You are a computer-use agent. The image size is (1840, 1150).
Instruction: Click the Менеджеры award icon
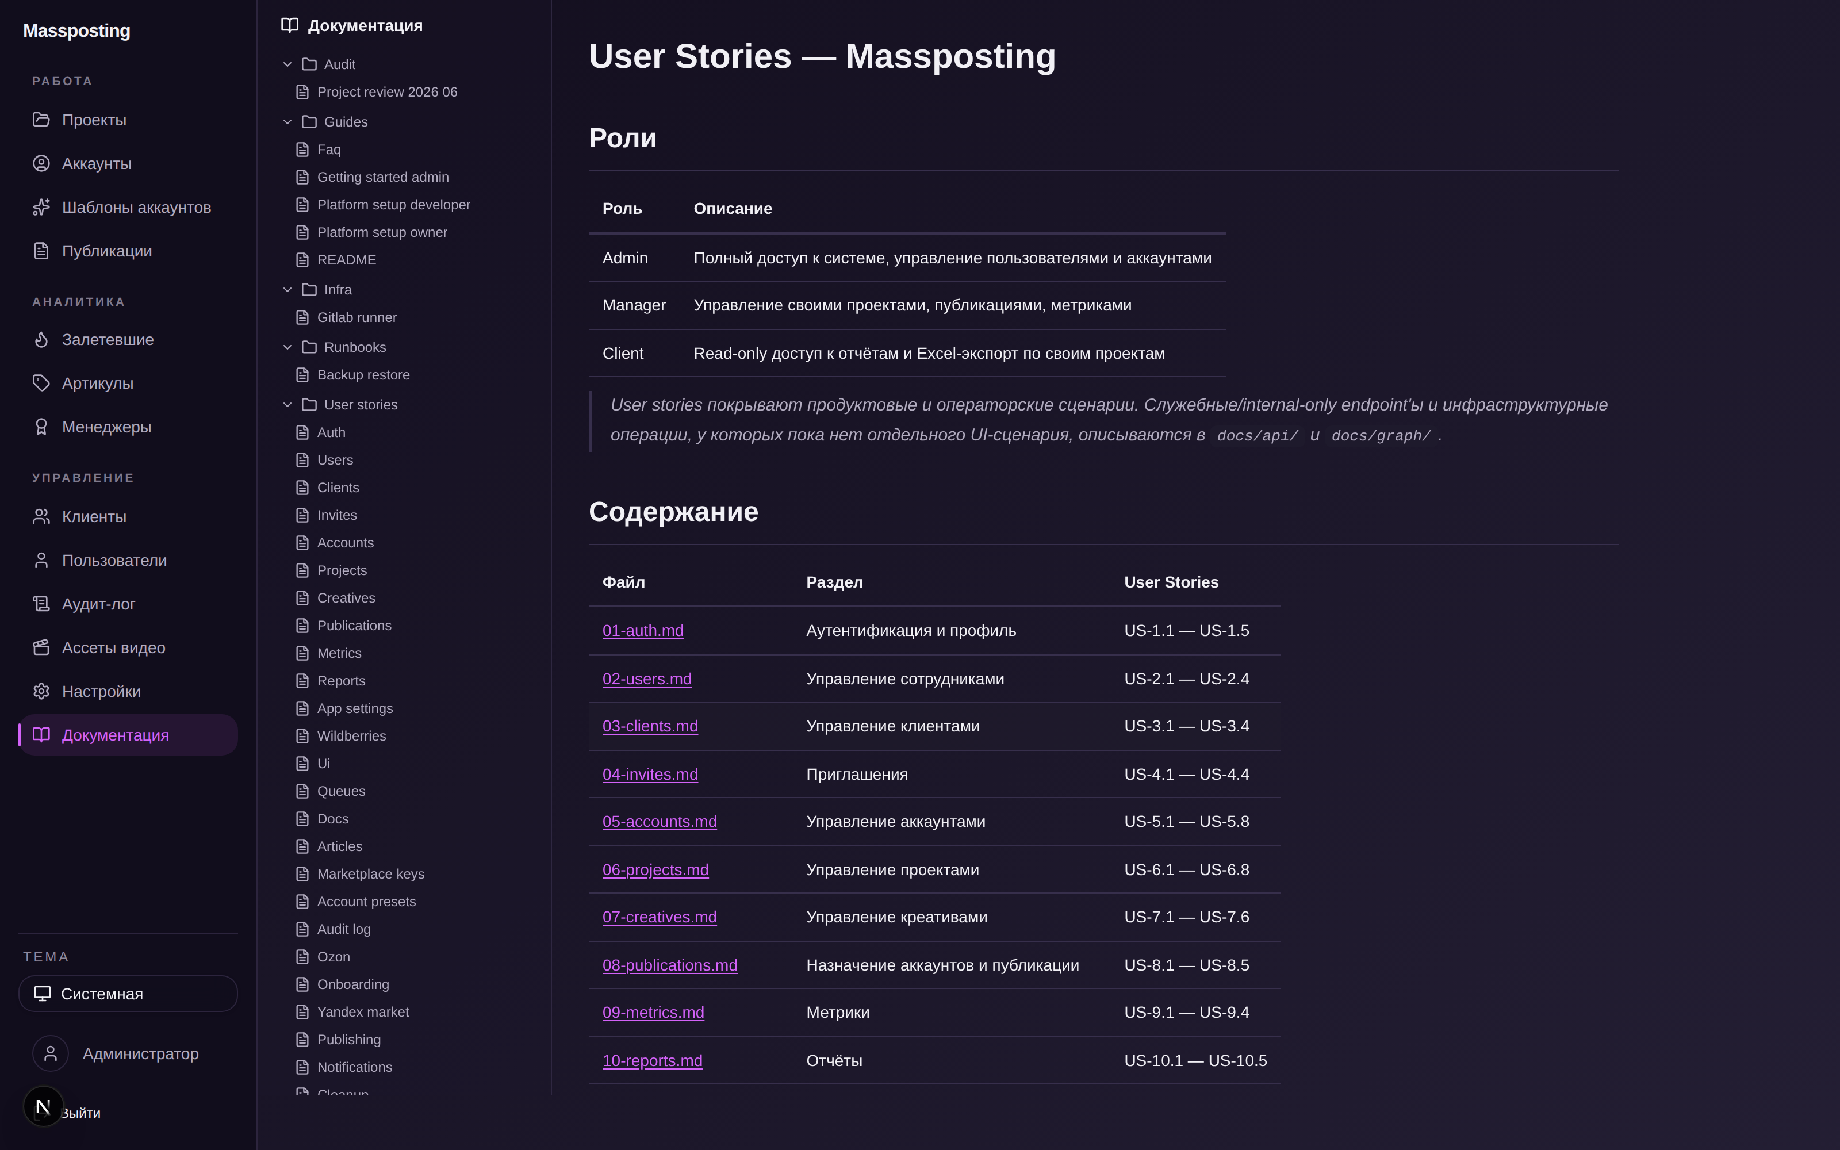point(41,427)
